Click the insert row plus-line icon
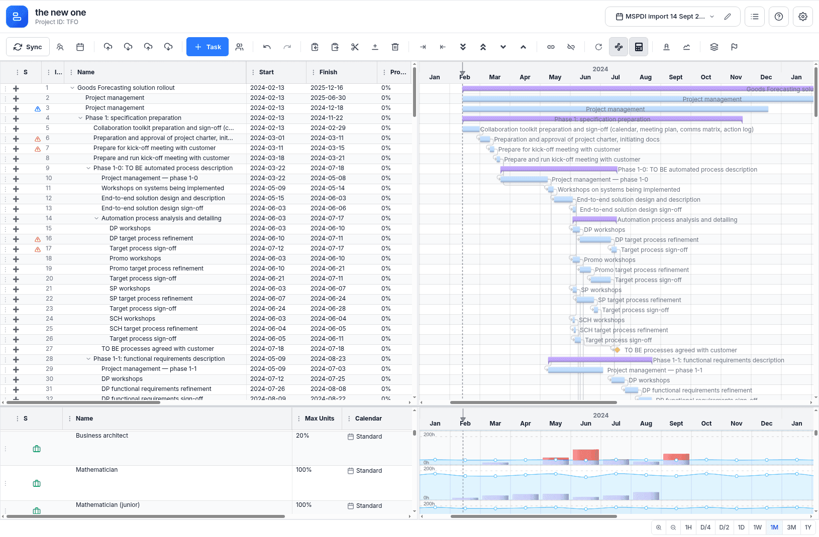This screenshot has width=819, height=537. [375, 47]
